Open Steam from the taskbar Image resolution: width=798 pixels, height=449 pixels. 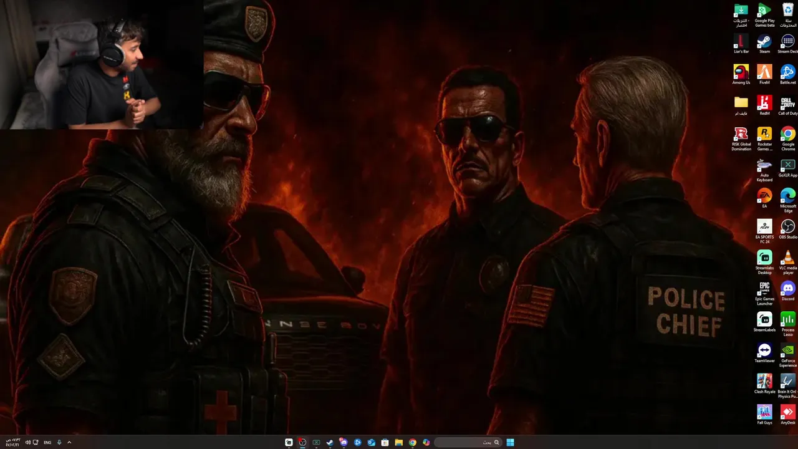(x=330, y=442)
